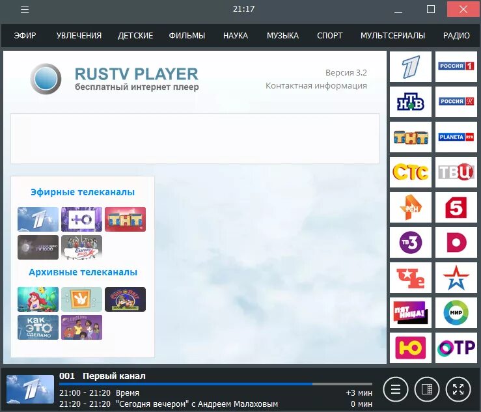The width and height of the screenshot is (481, 412).
Task: Select the Zvezda star channel logo
Action: 456,278
